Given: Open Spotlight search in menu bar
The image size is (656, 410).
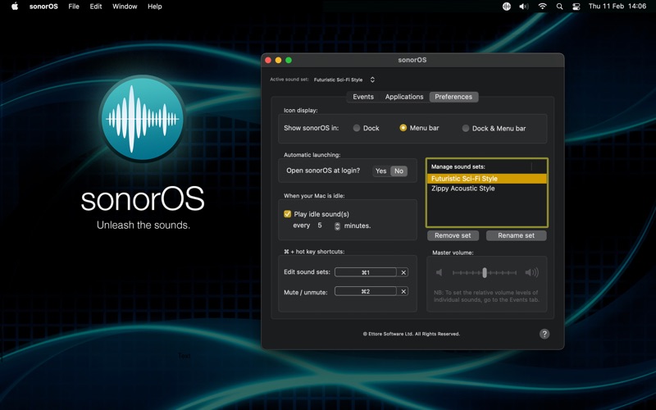Looking at the screenshot, I should click(560, 7).
